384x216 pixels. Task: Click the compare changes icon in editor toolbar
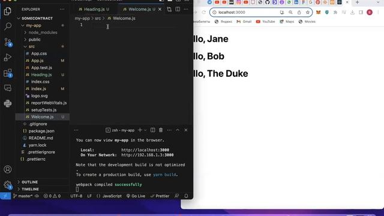169,10
